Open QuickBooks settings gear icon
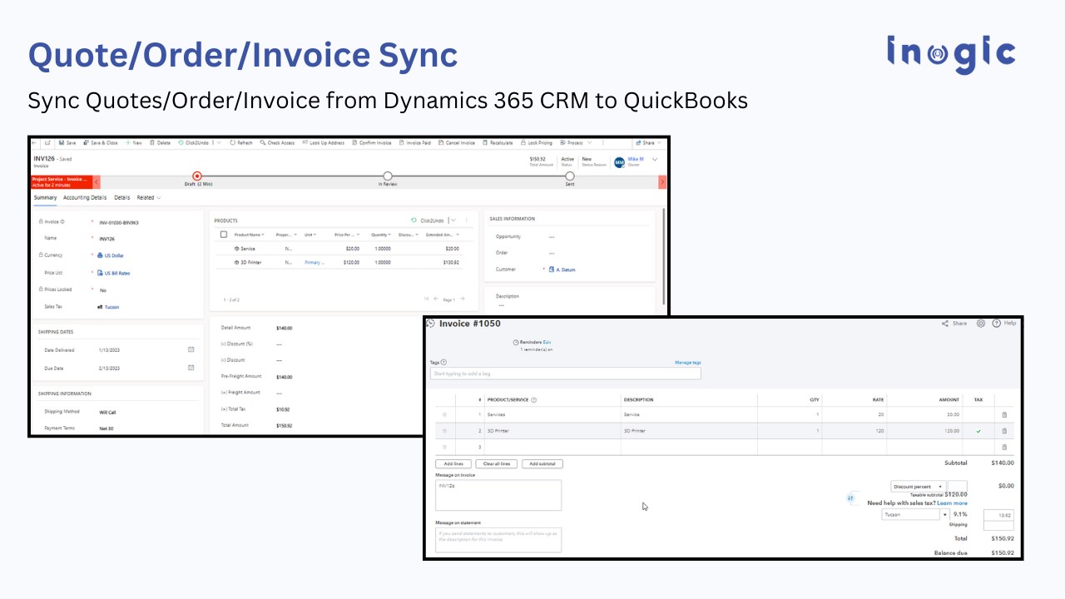Image resolution: width=1065 pixels, height=599 pixels. pyautogui.click(x=981, y=323)
